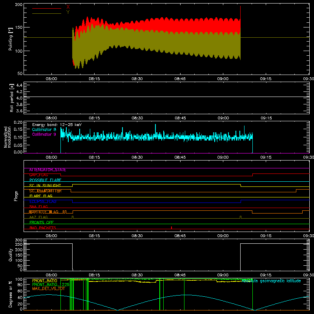
Task: Click the 4.4 tick on the roll period axis
Action: pos(19,85)
